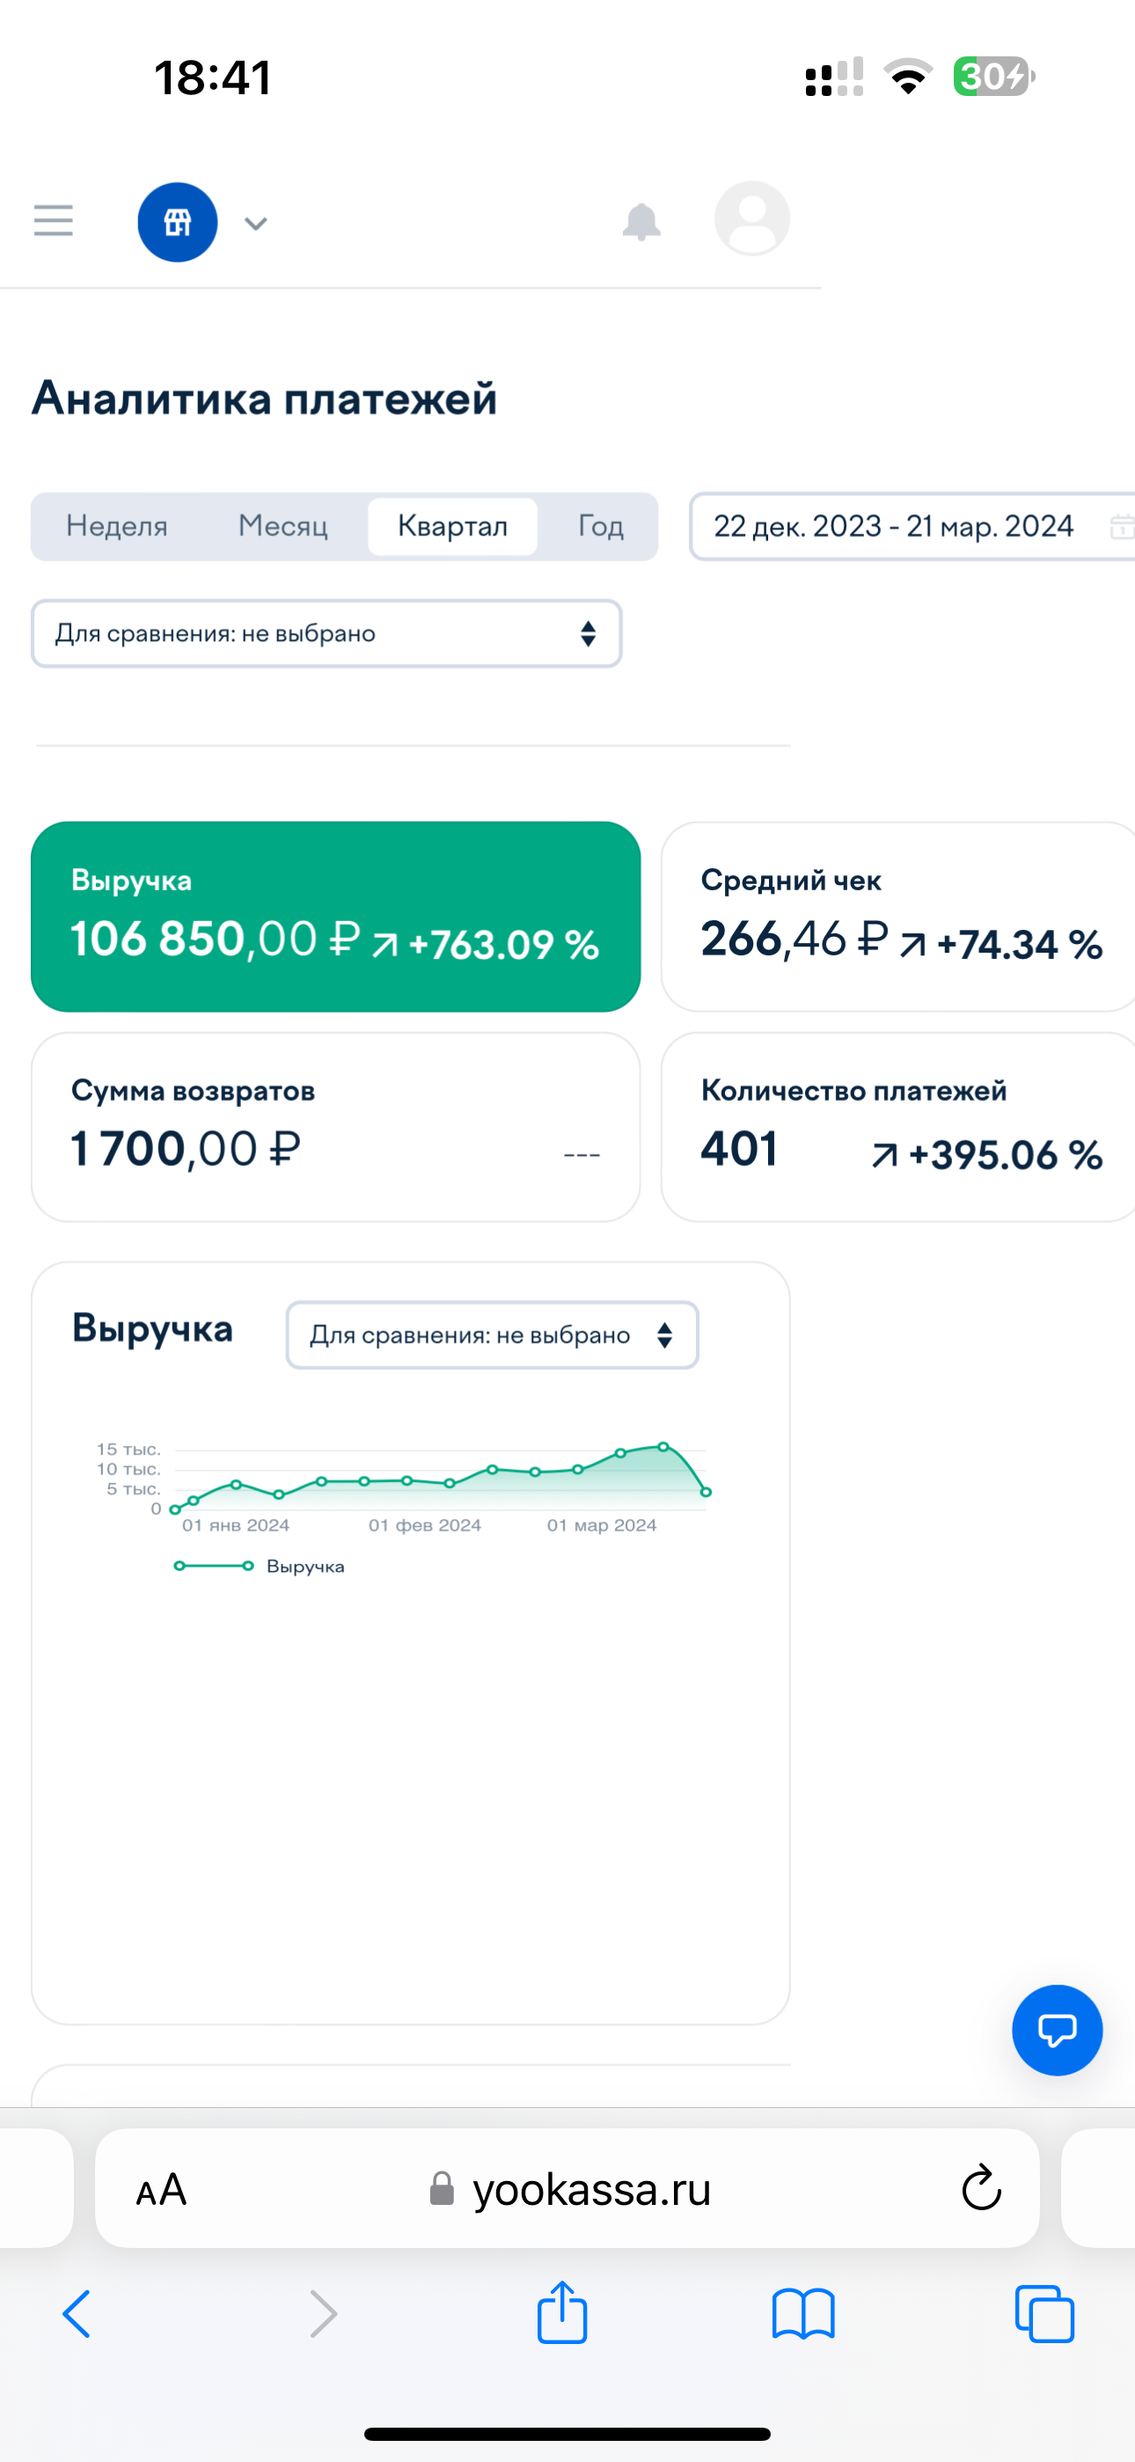Select the Средний чек metric card
1135x2462 pixels.
coord(898,917)
